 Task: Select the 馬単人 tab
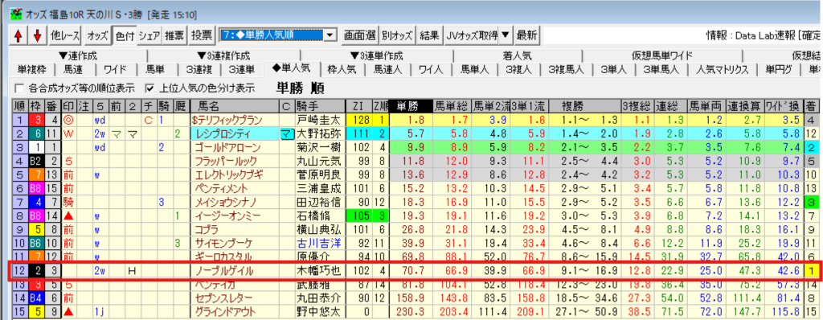tap(475, 69)
